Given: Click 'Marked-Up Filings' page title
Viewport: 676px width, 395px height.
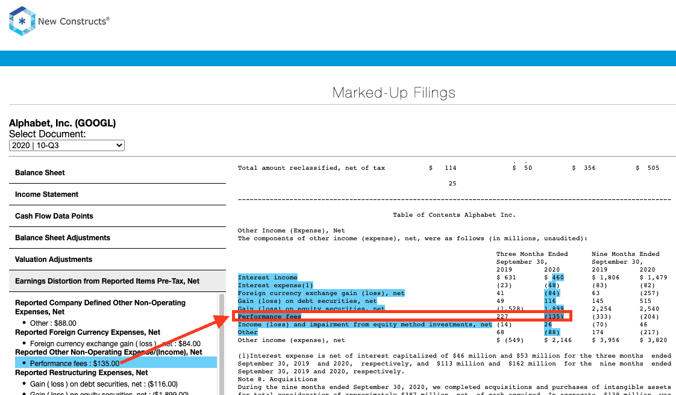Looking at the screenshot, I should coord(393,93).
